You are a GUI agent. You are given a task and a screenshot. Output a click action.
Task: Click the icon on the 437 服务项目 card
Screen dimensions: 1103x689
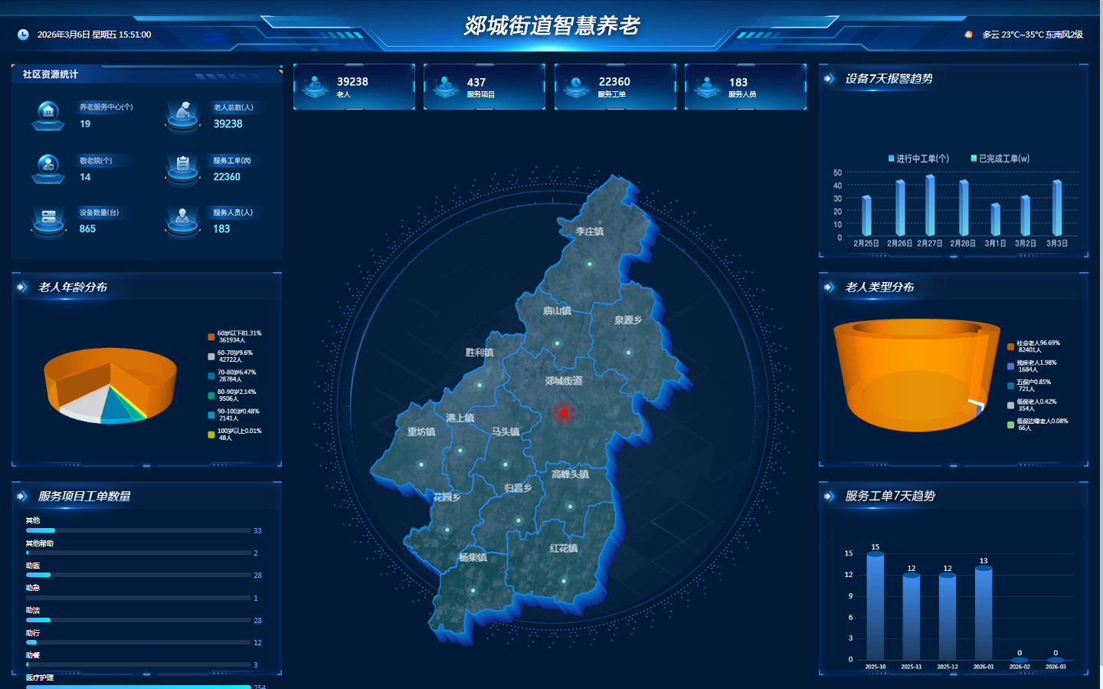tap(445, 86)
